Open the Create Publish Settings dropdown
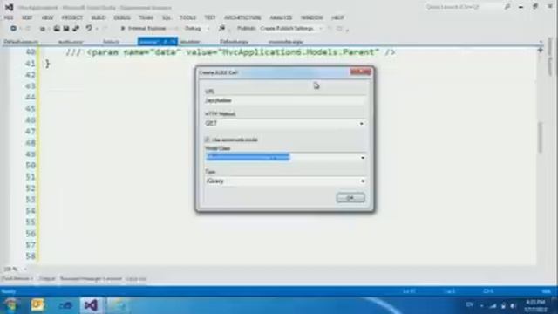Image resolution: width=558 pixels, height=314 pixels. pos(290,29)
